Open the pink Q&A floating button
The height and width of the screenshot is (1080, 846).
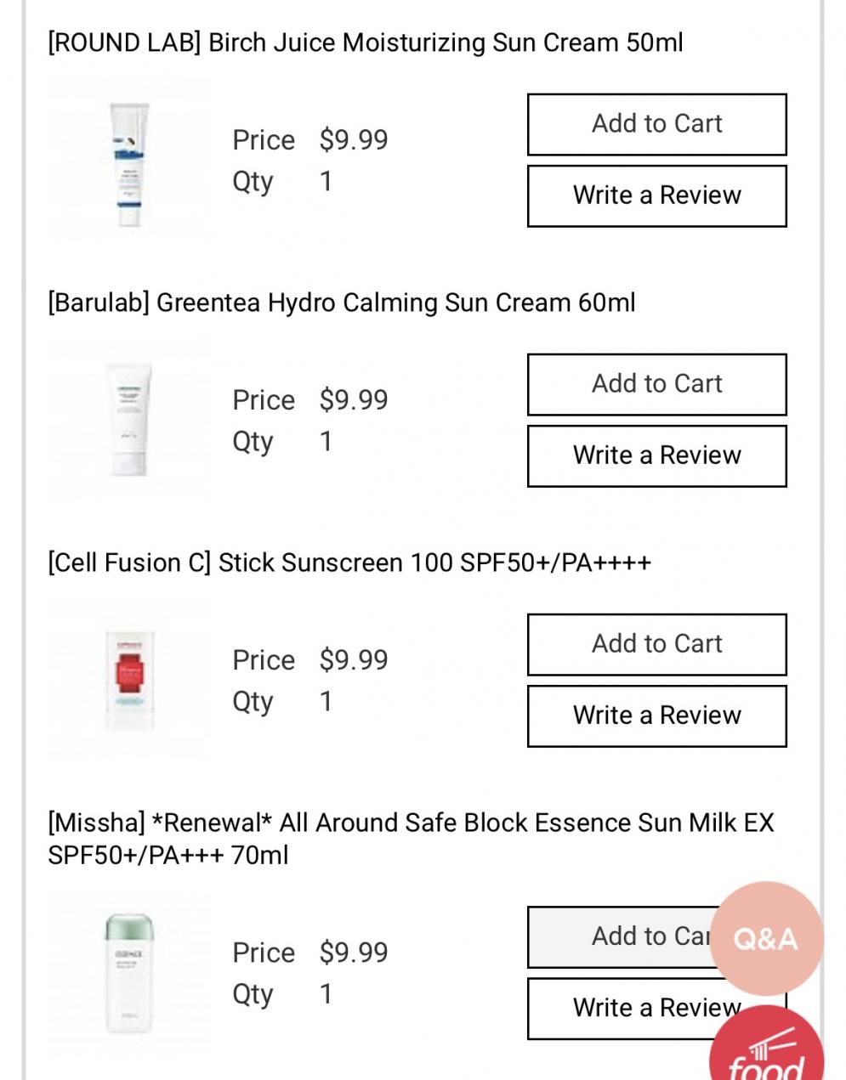766,938
